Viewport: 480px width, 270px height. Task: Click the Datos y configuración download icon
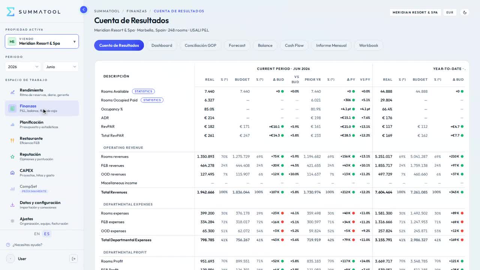(x=12, y=205)
